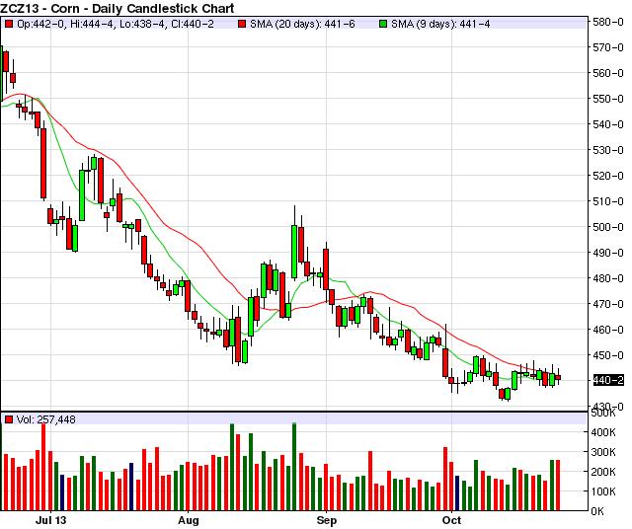Select the 'SMA (20 days): 441-6' legend text
This screenshot has height=529, width=632.
pos(302,24)
